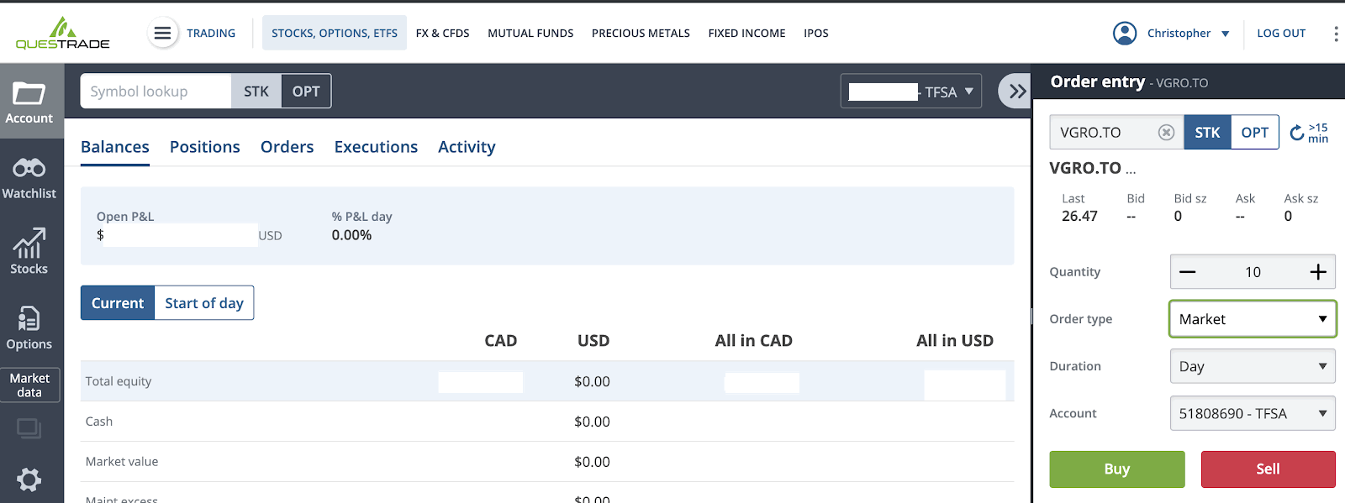1345x503 pixels.
Task: Click the green Buy button
Action: click(x=1116, y=469)
